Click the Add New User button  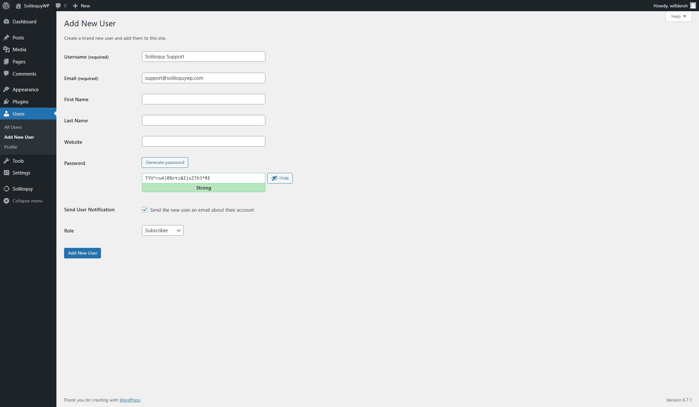pos(82,253)
